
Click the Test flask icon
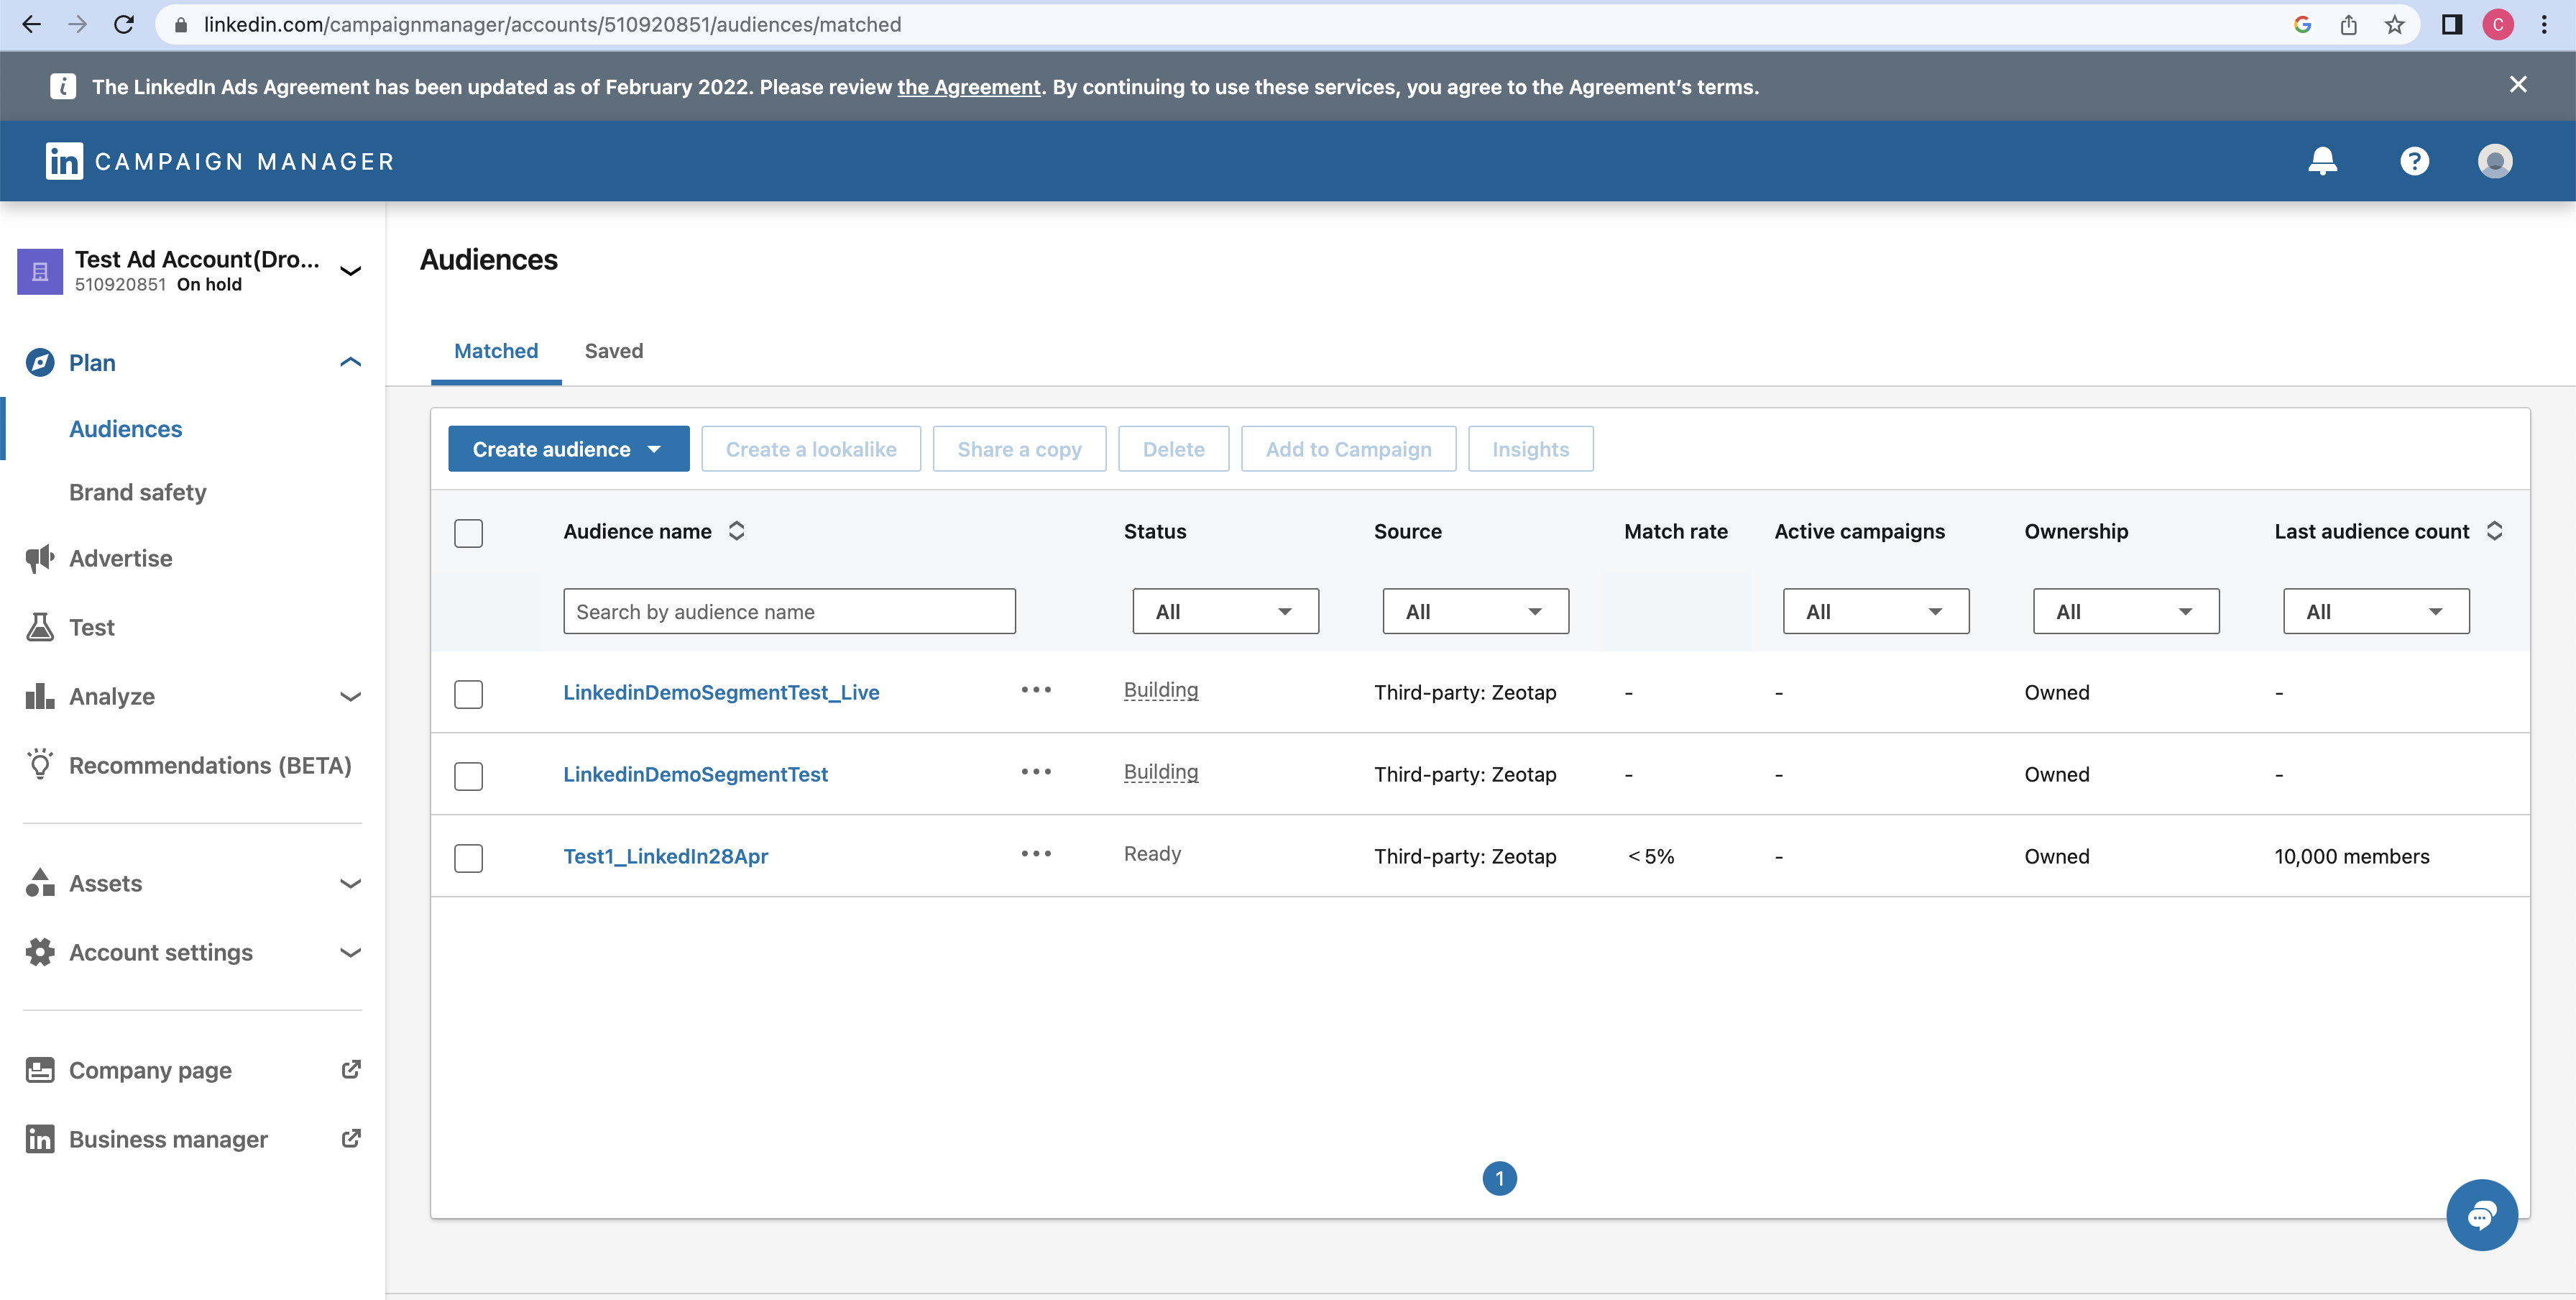click(40, 627)
